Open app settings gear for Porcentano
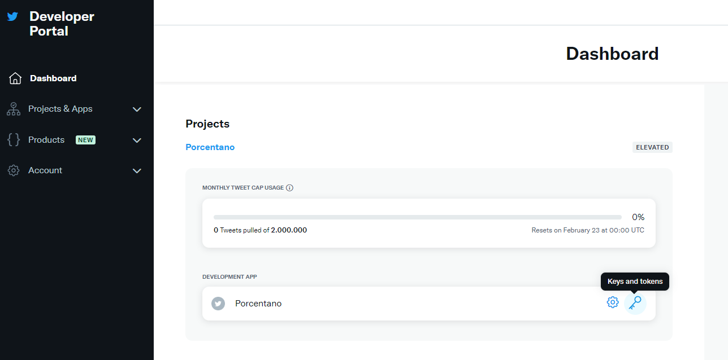 point(613,303)
